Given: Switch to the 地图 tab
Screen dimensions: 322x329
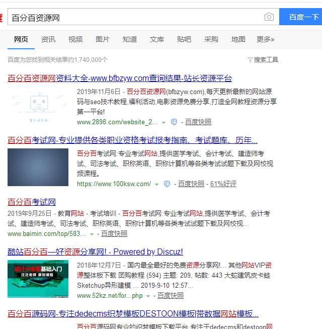Looking at the screenshot, I should 238,39.
